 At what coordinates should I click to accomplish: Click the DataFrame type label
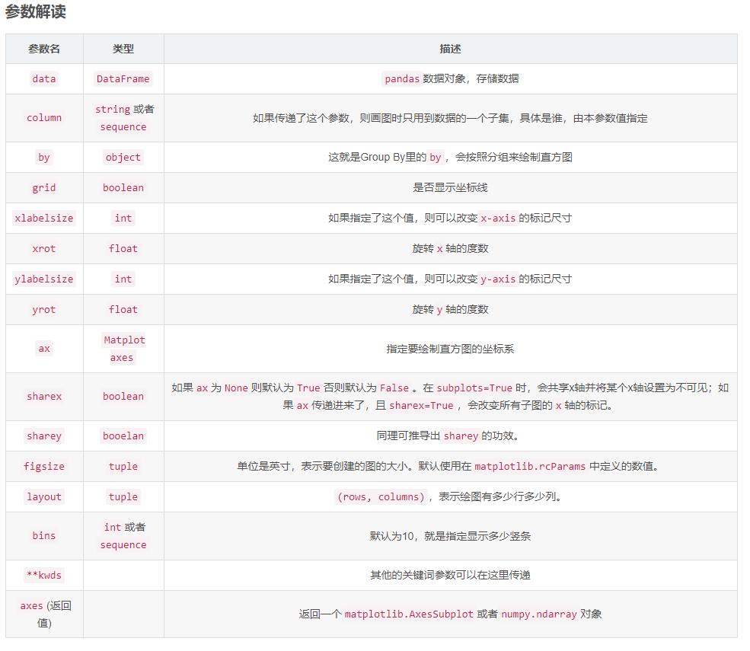(x=123, y=78)
